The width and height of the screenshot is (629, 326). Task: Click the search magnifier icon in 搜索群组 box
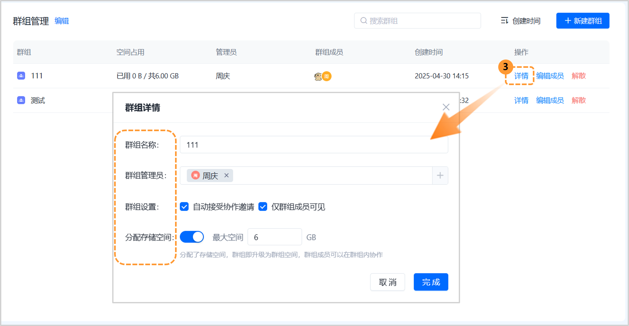[x=363, y=20]
